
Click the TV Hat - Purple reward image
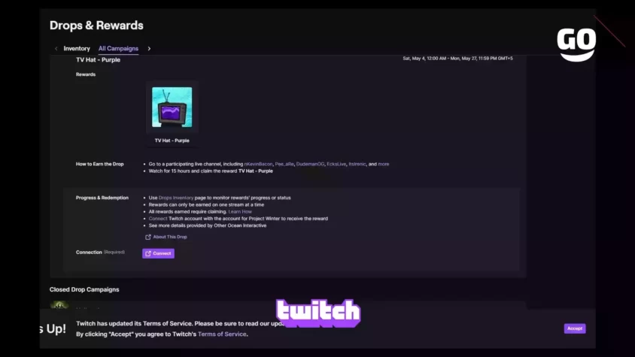(172, 107)
